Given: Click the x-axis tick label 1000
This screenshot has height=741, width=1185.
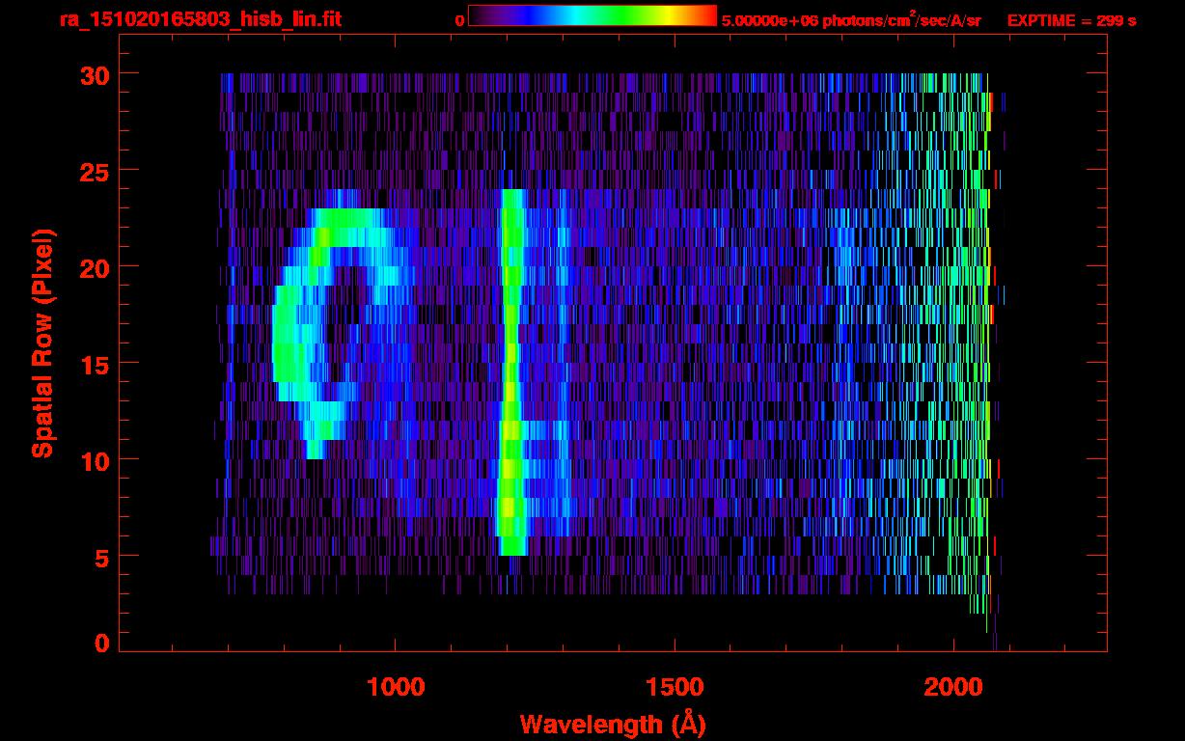Looking at the screenshot, I should point(396,687).
